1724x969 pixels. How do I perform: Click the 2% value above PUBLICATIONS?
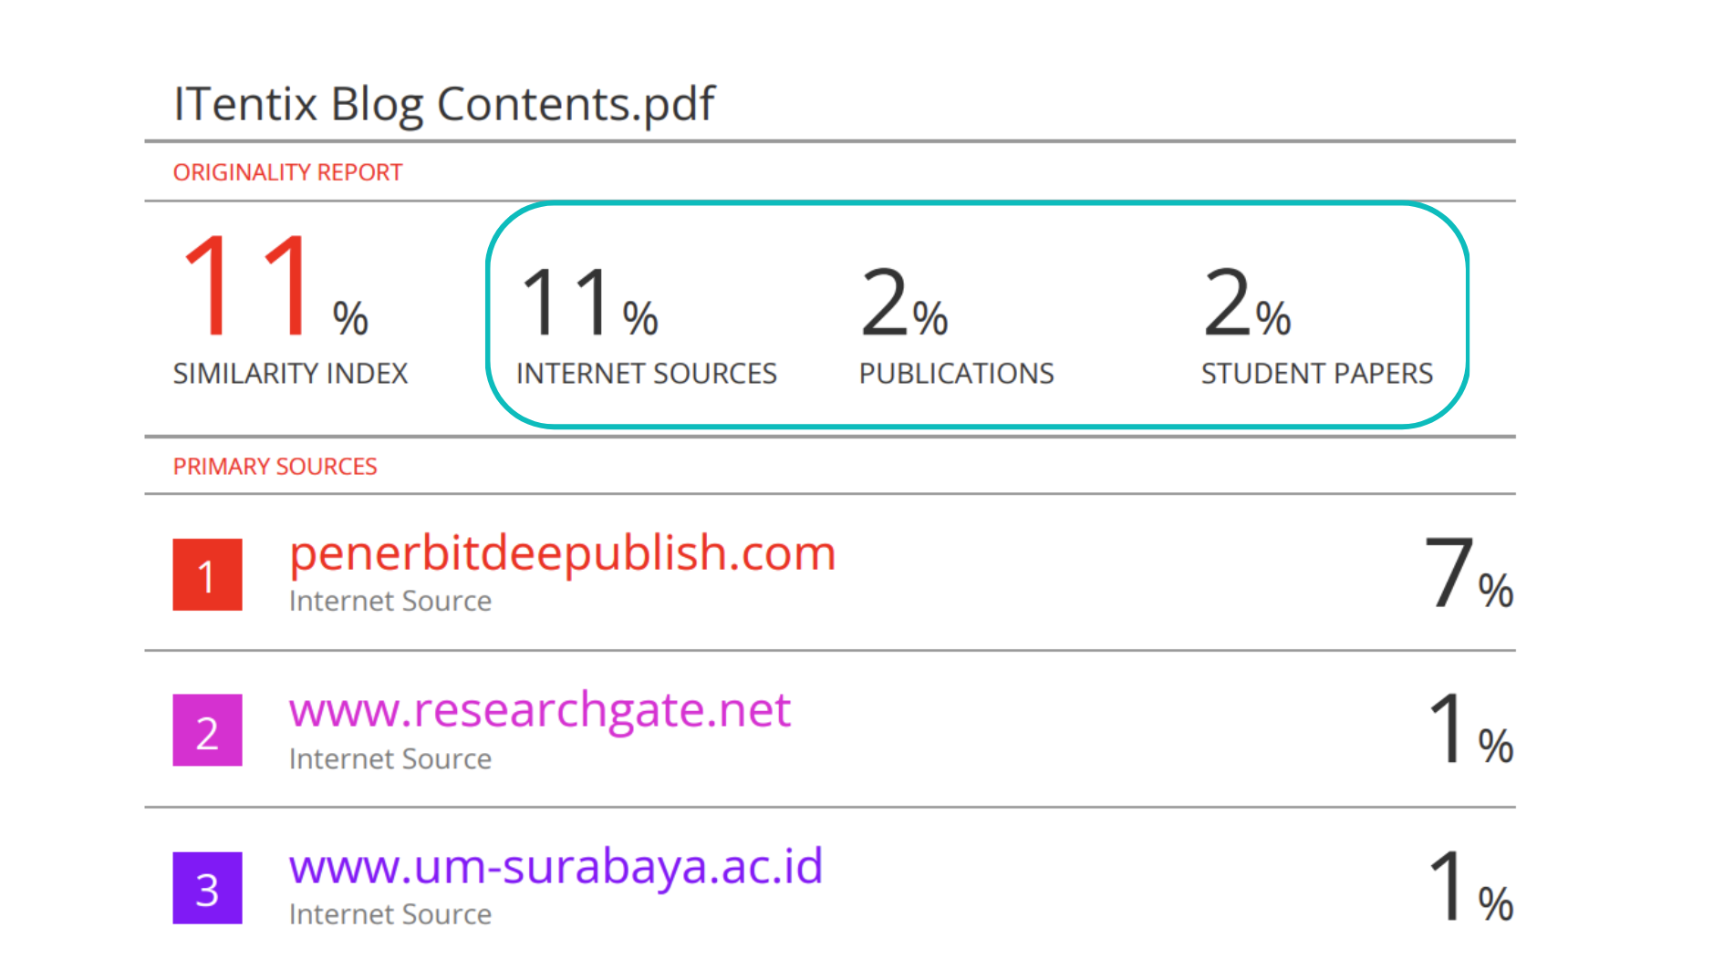point(903,303)
